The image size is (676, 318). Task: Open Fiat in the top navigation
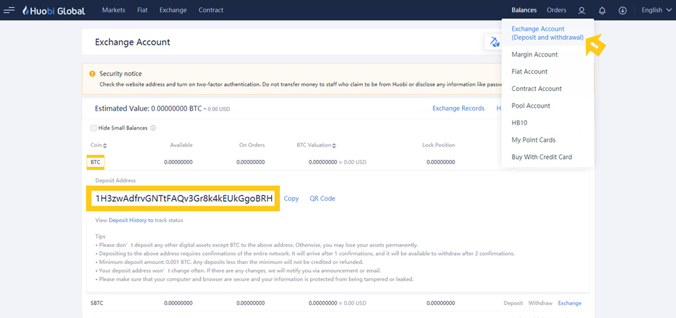point(142,10)
